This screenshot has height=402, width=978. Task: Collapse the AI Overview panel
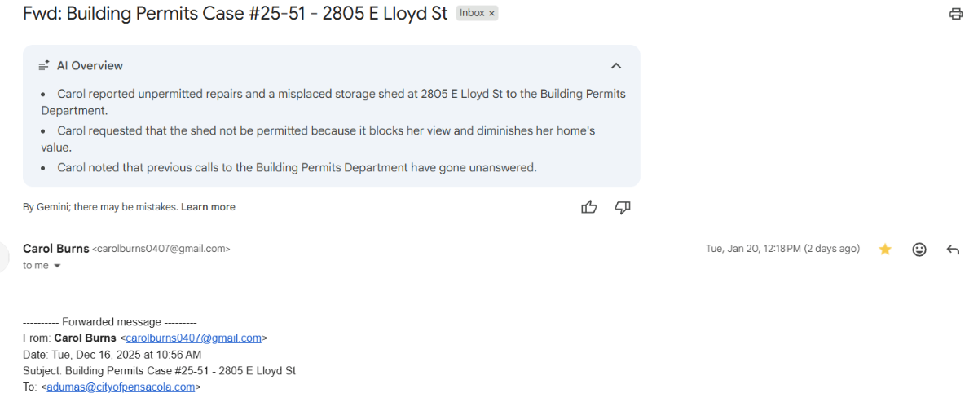(616, 66)
